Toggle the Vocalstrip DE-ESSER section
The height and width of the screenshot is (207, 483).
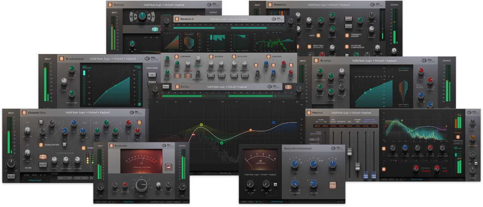pyautogui.click(x=211, y=56)
